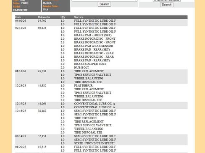Select the Qty column header
This screenshot has height=153, width=205.
(63, 17)
